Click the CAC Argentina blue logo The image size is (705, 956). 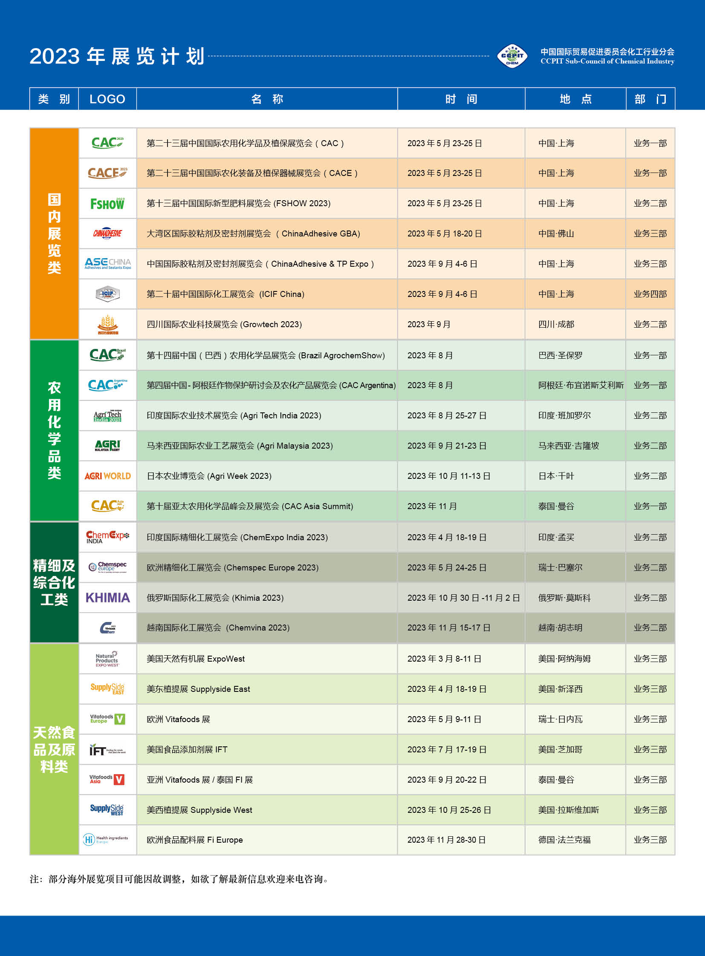[x=107, y=385]
